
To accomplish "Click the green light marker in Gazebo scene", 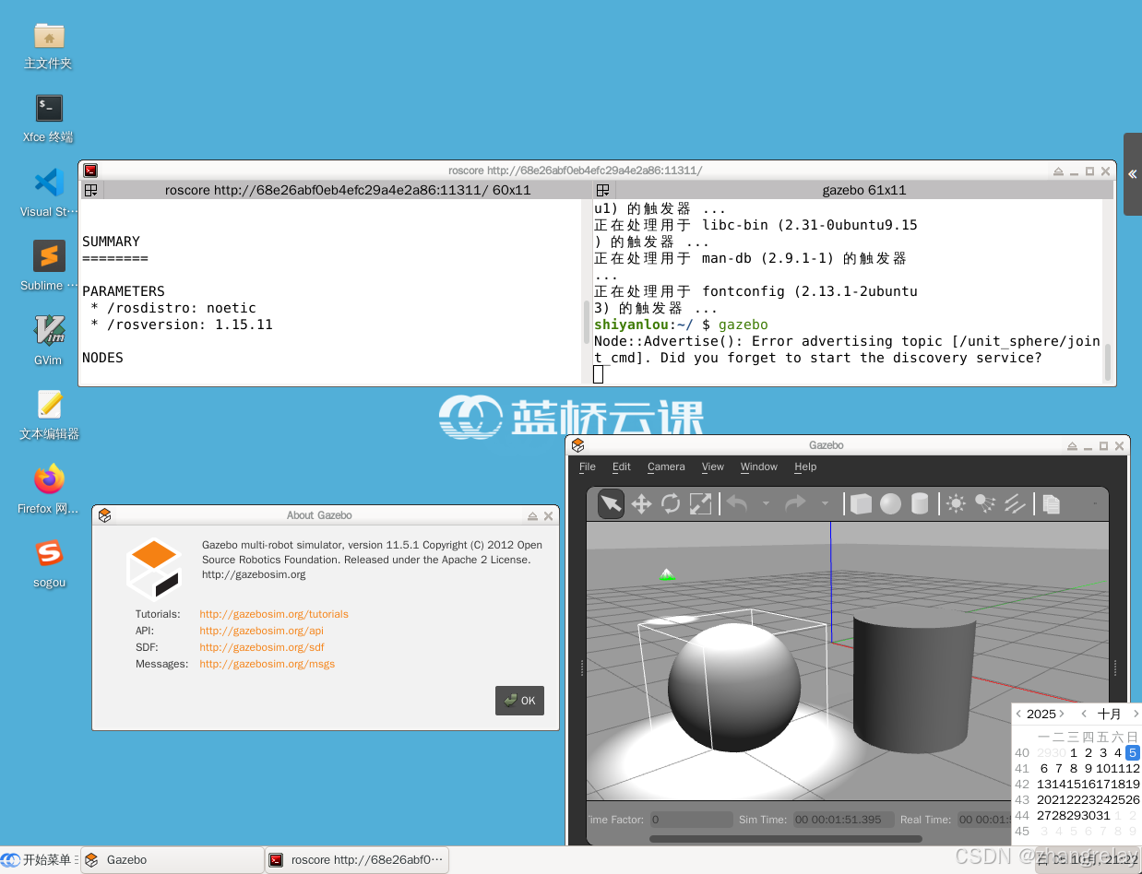I will pos(667,574).
